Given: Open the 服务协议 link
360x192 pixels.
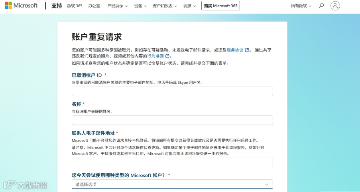Looking at the screenshot, I should (235, 50).
